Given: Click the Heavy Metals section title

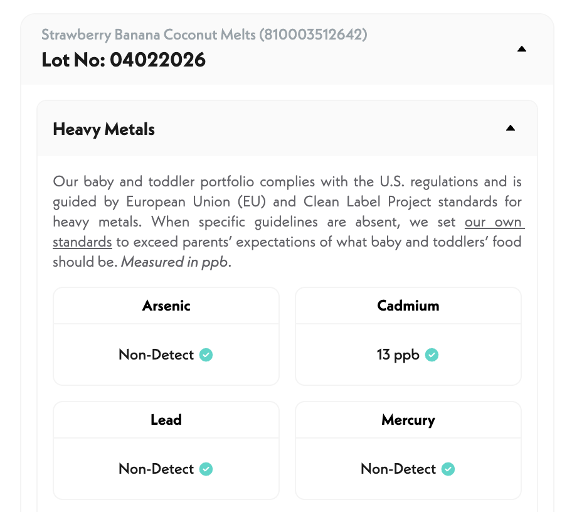Looking at the screenshot, I should pos(104,129).
